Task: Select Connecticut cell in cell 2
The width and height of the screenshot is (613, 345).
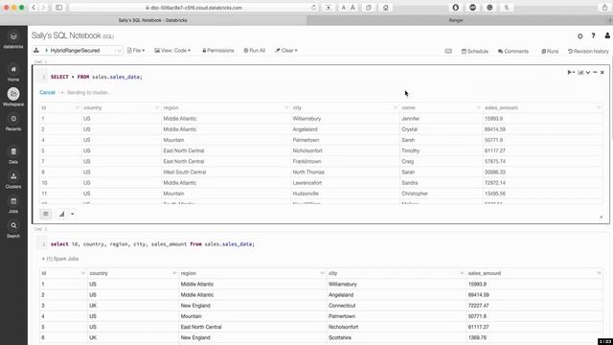Action: click(x=342, y=306)
